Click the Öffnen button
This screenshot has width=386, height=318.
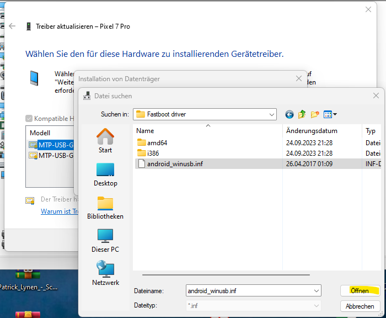coord(360,290)
